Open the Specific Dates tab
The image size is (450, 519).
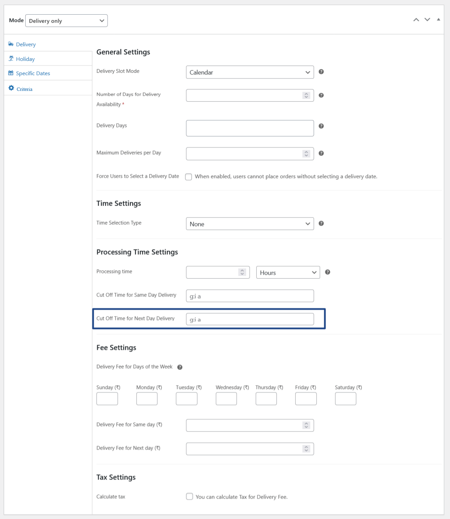33,73
